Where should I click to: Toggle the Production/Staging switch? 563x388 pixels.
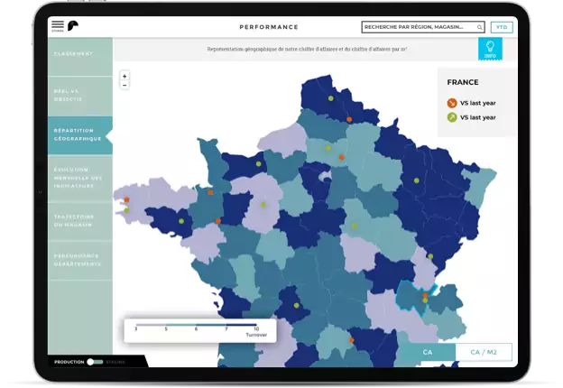(93, 362)
